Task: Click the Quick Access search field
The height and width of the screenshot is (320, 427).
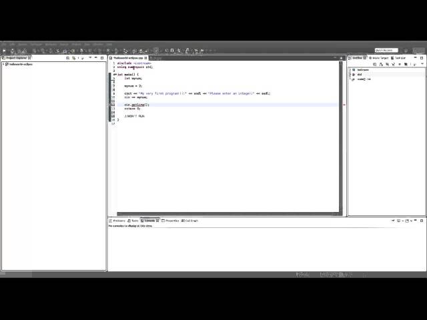Action: [386, 51]
